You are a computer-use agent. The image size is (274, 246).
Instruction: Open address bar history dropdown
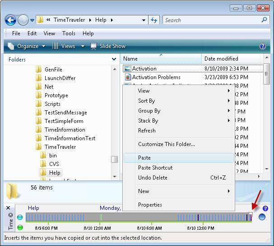point(144,20)
